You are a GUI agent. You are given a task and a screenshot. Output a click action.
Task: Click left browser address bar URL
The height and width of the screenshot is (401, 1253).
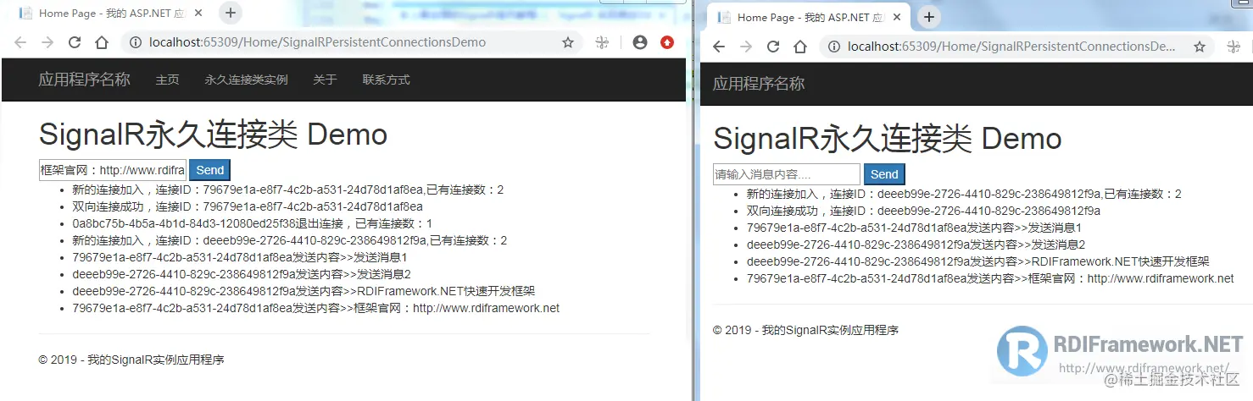[x=317, y=42]
